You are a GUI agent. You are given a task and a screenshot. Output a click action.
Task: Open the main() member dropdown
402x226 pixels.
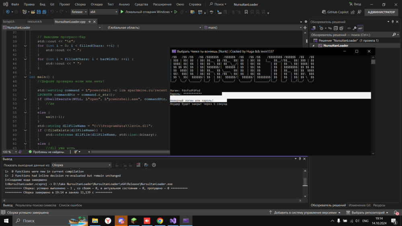coord(253,27)
